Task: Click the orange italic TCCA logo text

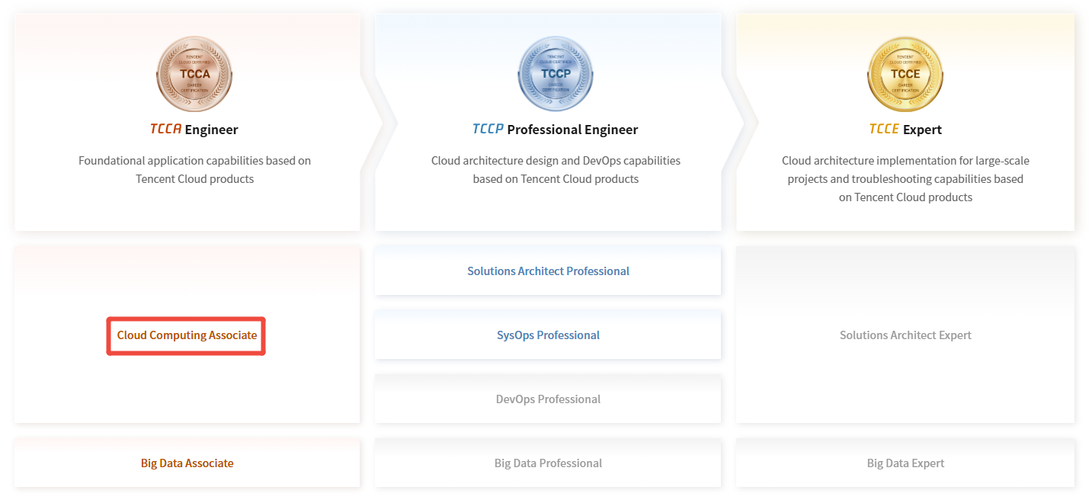Action: tap(165, 129)
